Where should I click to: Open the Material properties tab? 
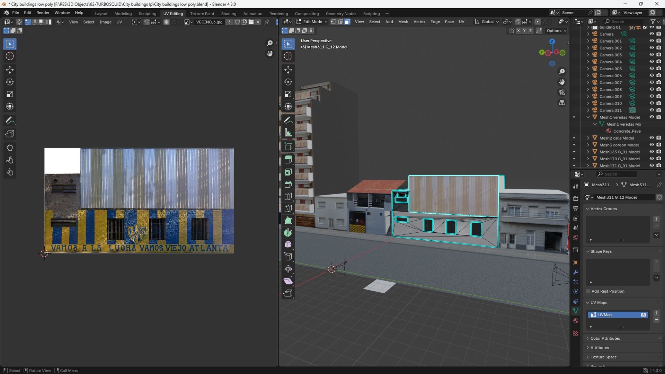click(x=576, y=321)
